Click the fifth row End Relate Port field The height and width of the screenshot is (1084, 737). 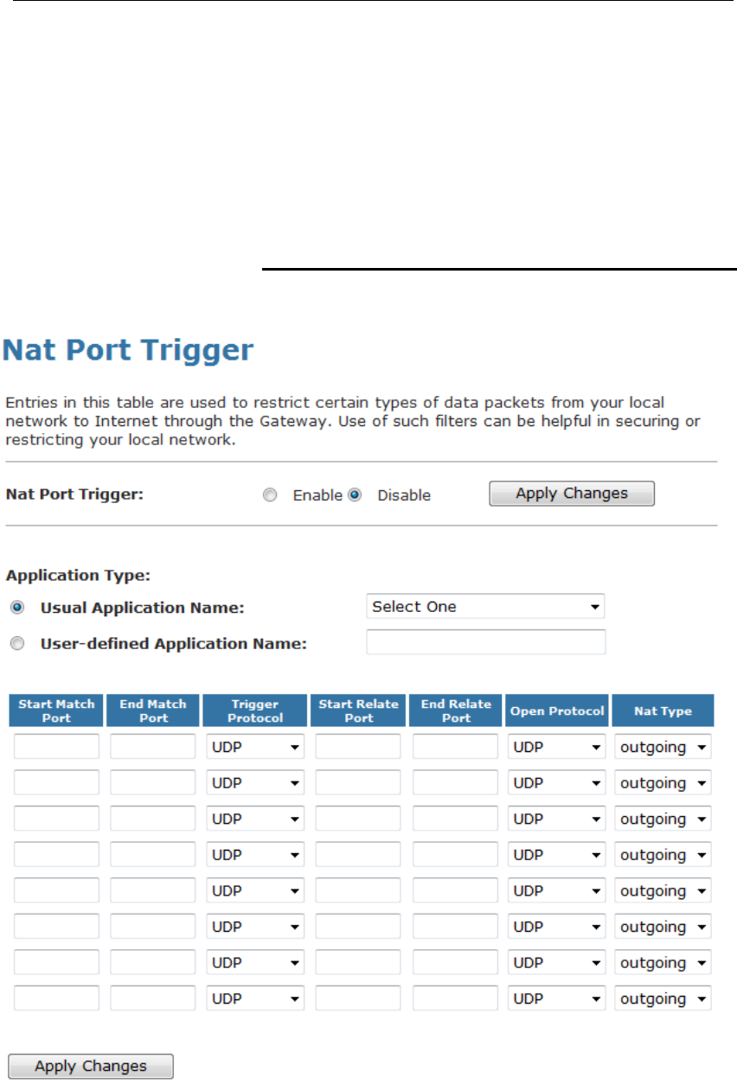pyautogui.click(x=455, y=891)
